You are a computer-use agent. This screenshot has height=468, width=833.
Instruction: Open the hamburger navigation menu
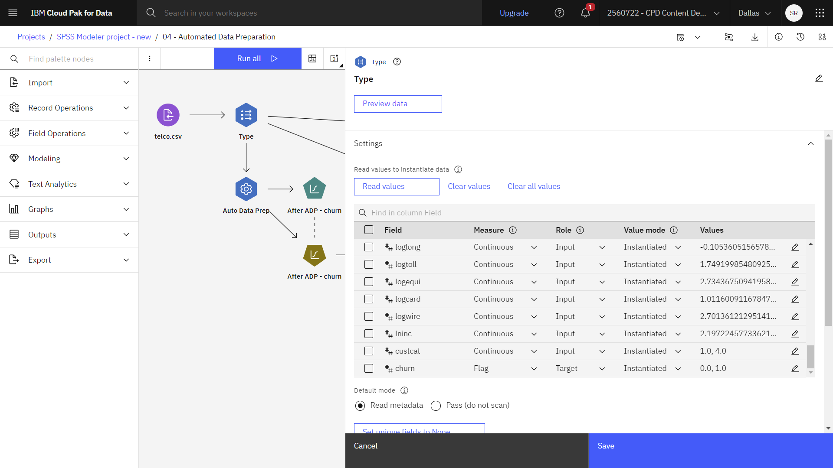coord(13,13)
